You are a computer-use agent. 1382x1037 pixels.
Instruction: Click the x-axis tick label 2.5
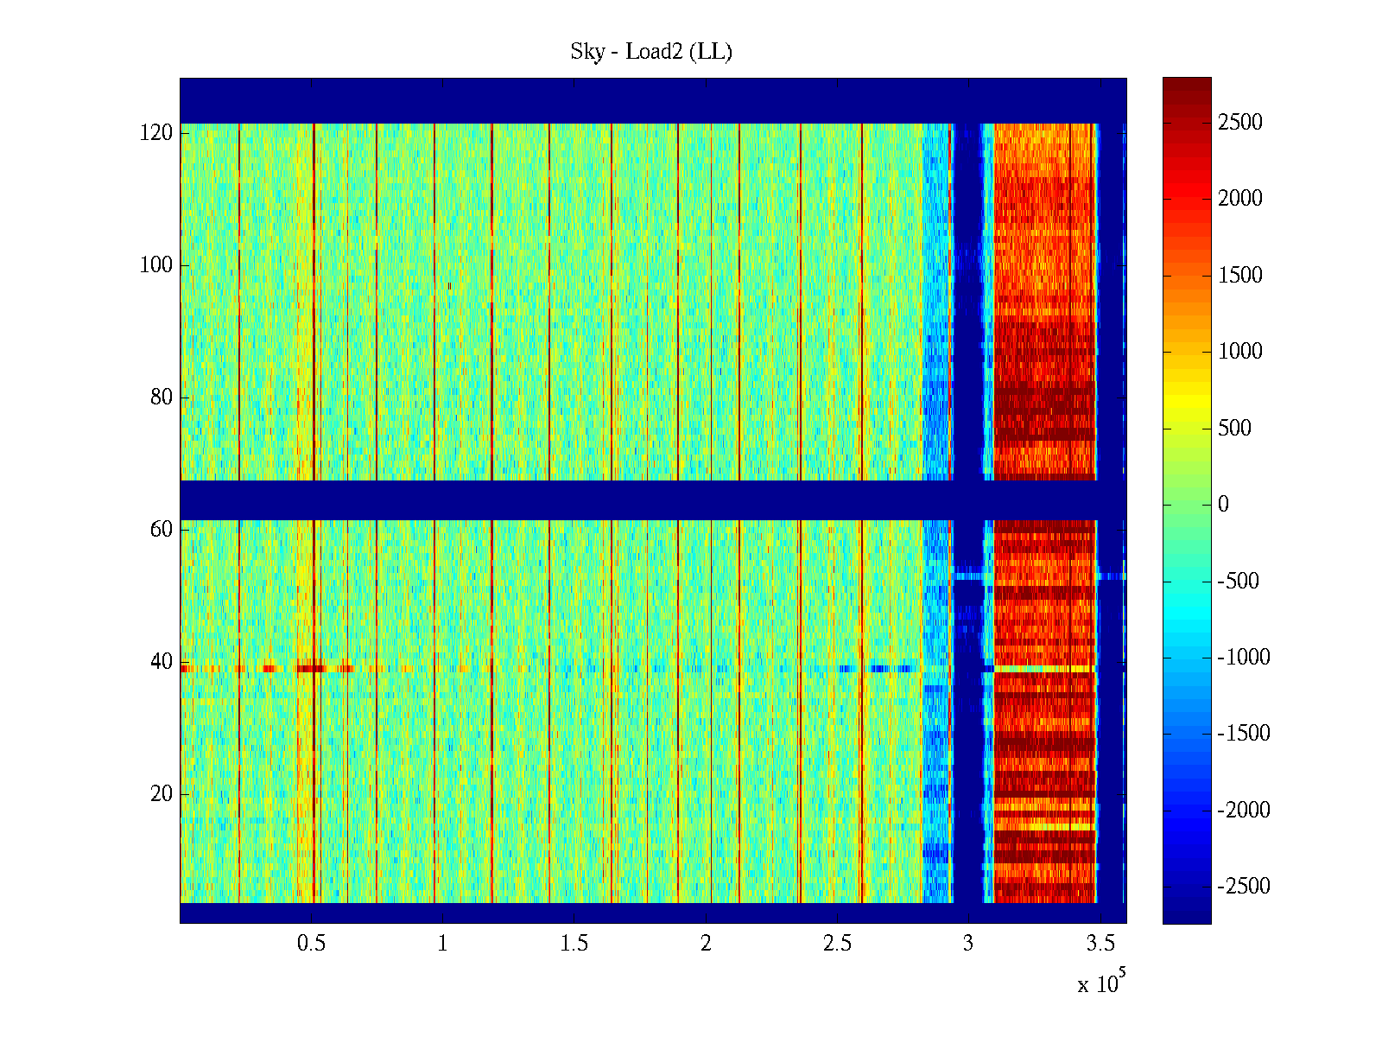[x=837, y=944]
